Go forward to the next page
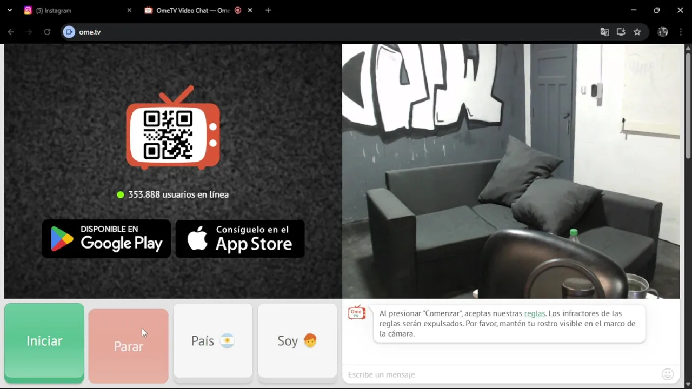 29,32
